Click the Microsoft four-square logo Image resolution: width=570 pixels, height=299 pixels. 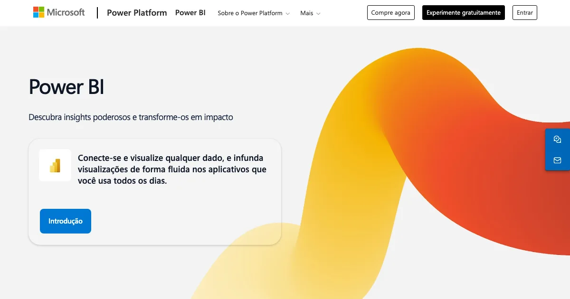(38, 12)
